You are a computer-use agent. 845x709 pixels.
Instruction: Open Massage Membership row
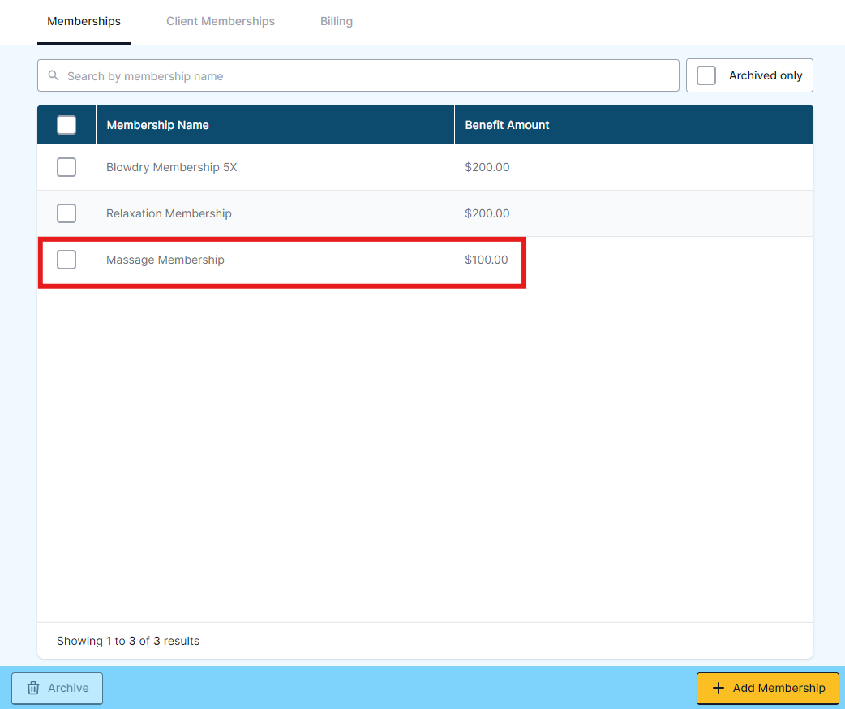click(425, 260)
